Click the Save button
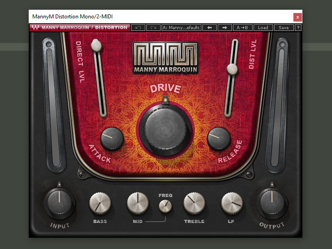This screenshot has width=332, height=249. [x=284, y=27]
